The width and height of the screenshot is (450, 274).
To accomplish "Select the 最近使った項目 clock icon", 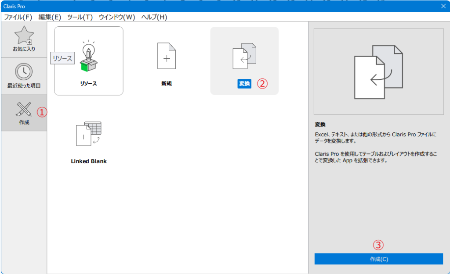I will (x=24, y=71).
